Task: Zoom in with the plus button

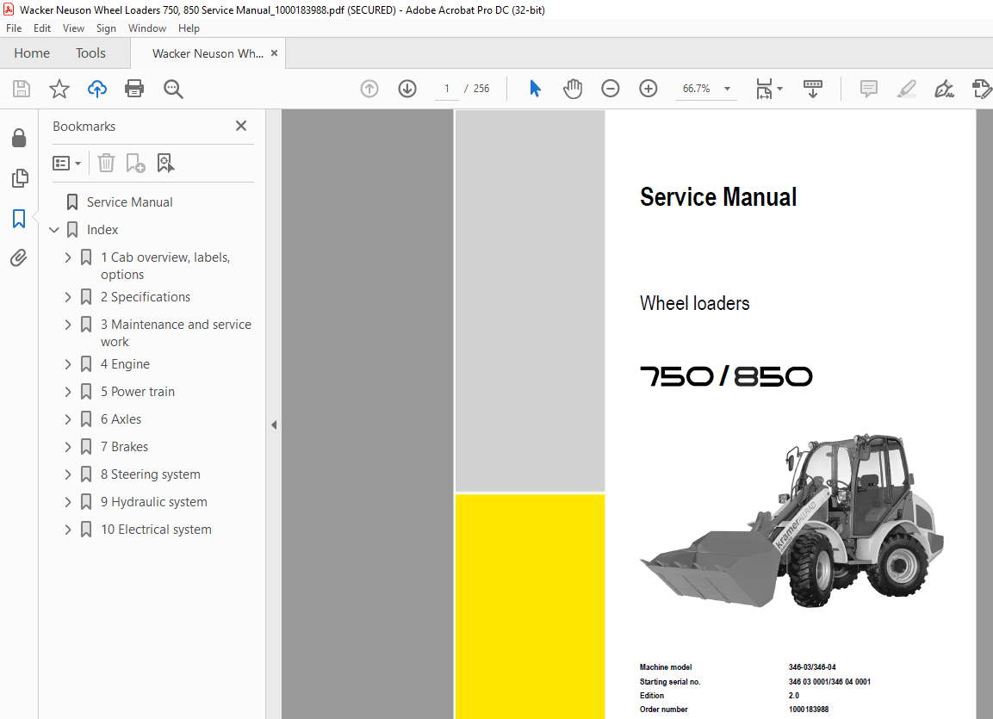Action: pyautogui.click(x=649, y=89)
